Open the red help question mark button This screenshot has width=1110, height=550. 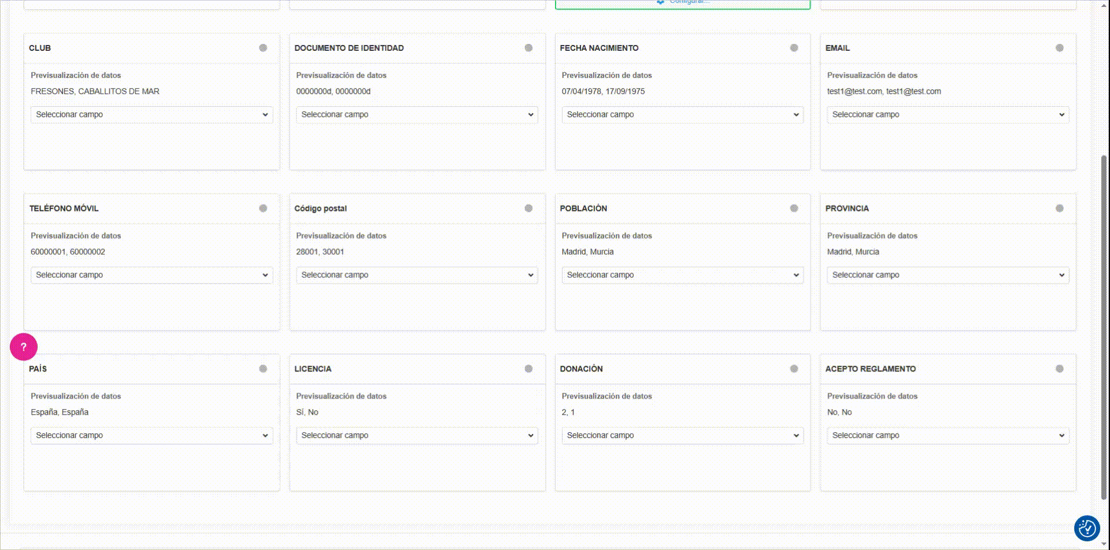point(24,347)
